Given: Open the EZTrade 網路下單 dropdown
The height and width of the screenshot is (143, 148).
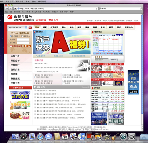Looking at the screenshot, I should tap(18, 28).
